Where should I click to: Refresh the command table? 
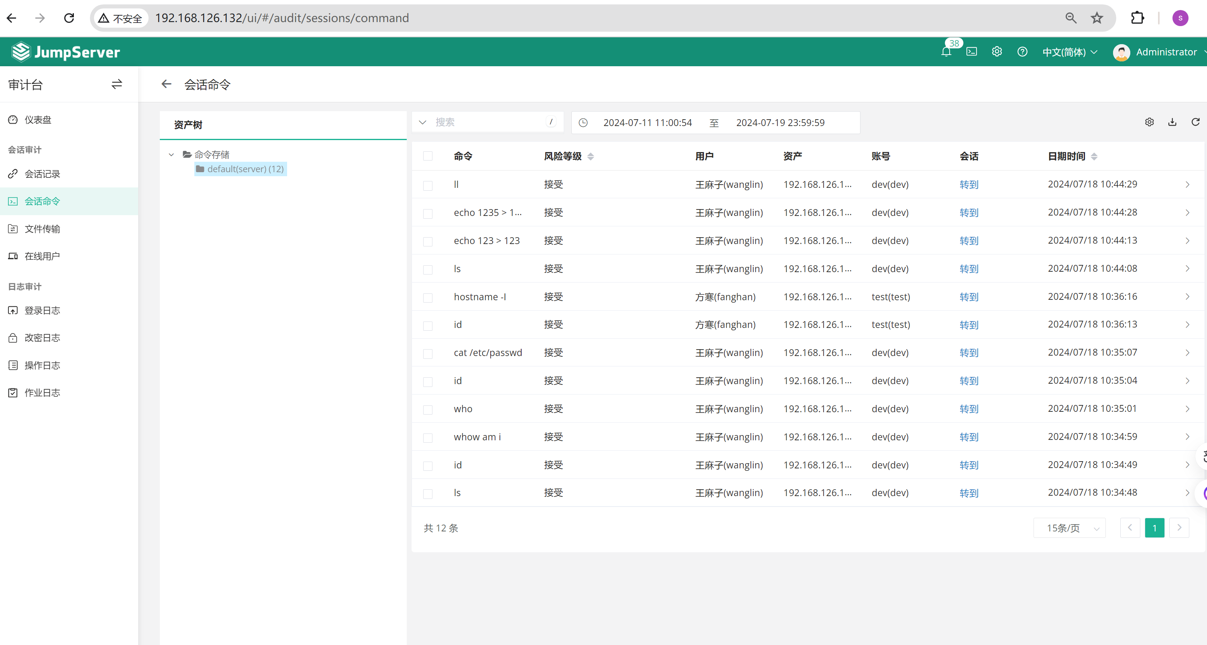tap(1195, 122)
